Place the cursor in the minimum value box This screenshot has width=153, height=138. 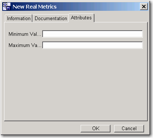(93, 34)
